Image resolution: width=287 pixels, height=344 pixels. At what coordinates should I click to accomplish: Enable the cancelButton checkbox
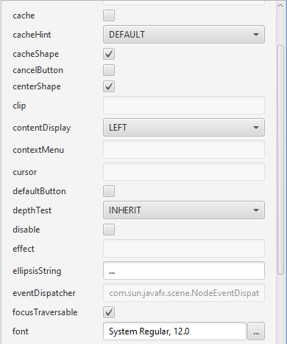pyautogui.click(x=109, y=70)
